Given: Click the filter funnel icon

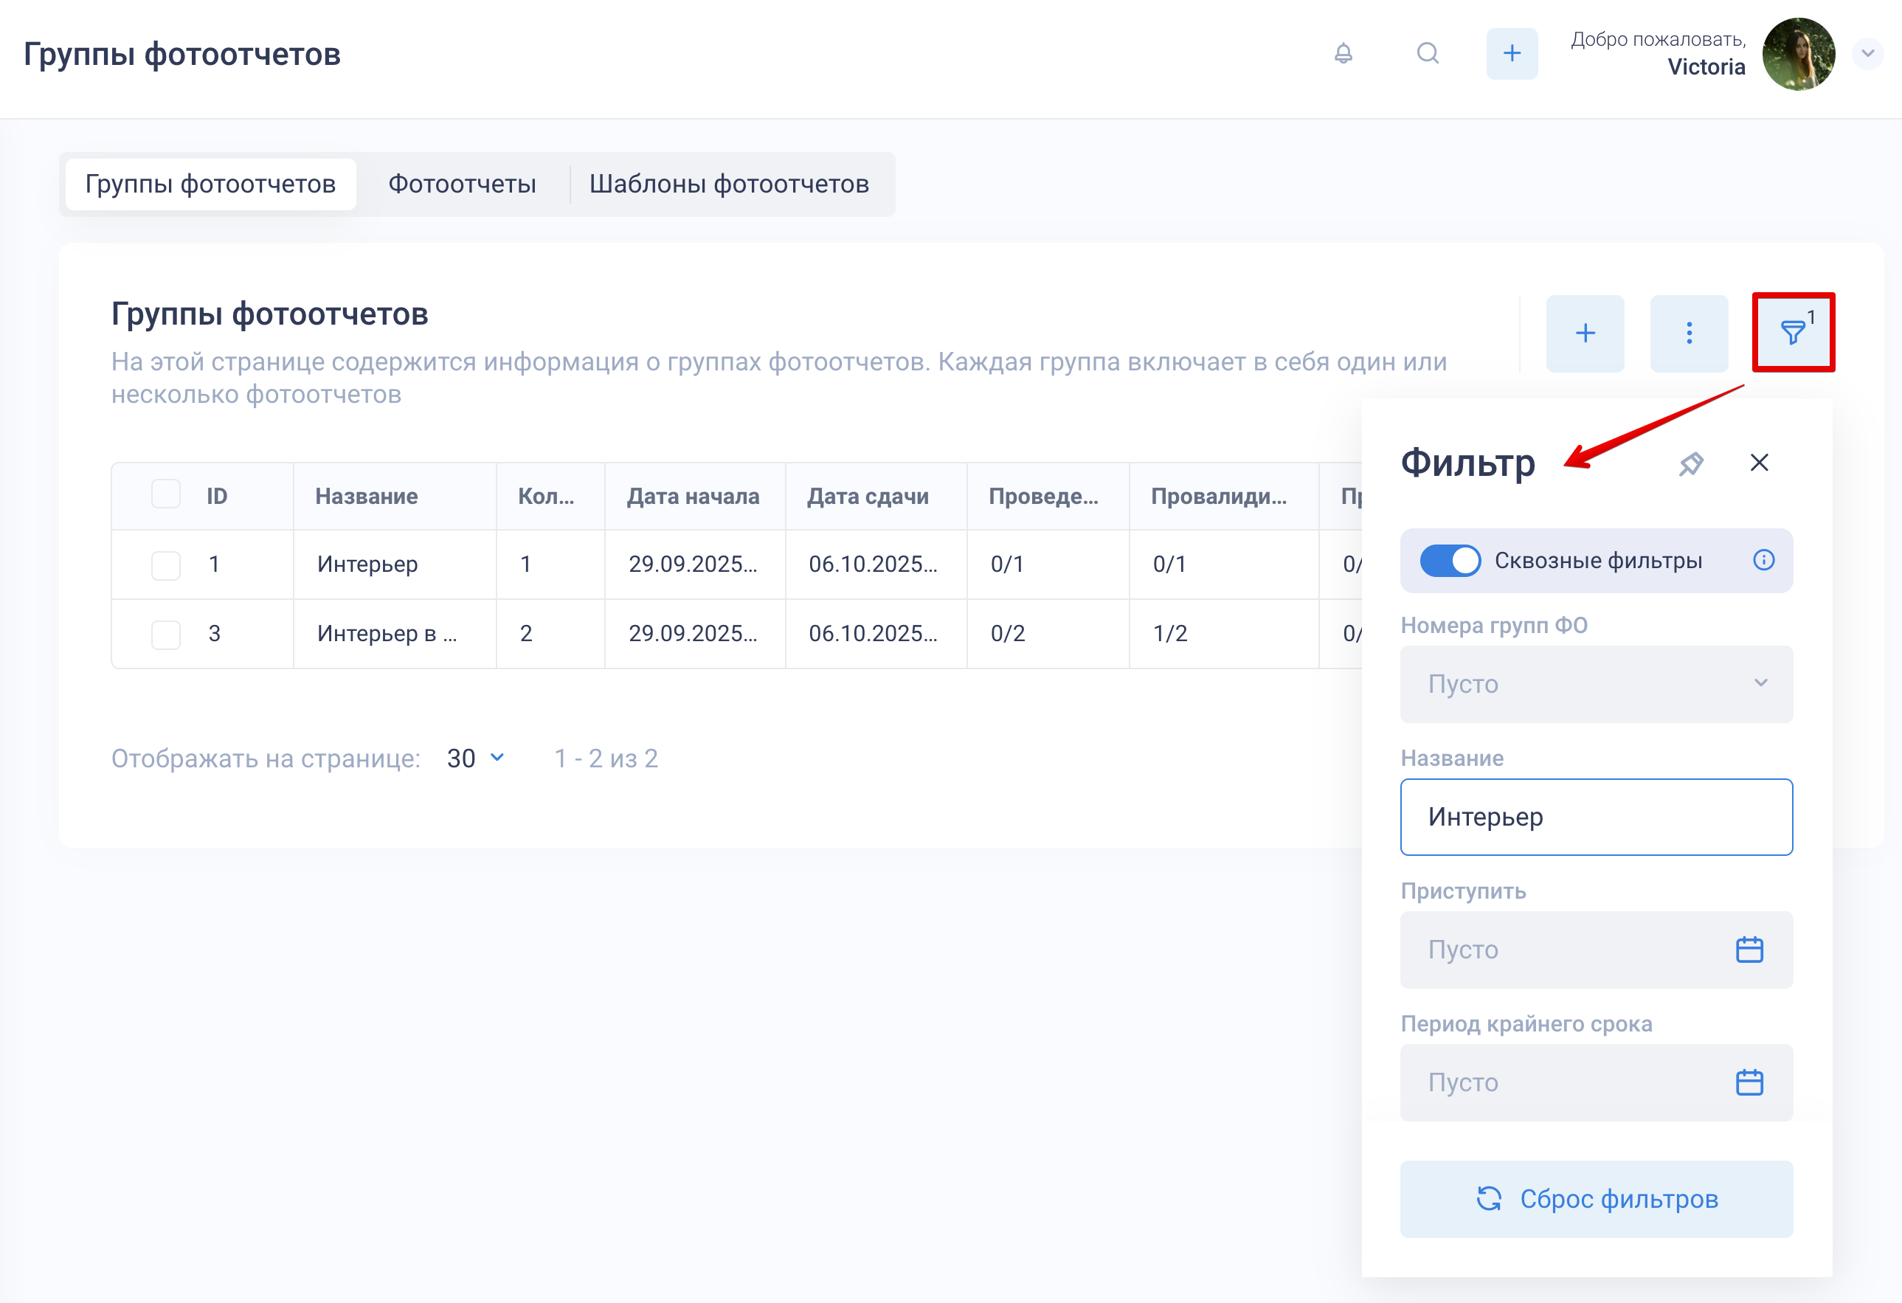Looking at the screenshot, I should tap(1792, 333).
